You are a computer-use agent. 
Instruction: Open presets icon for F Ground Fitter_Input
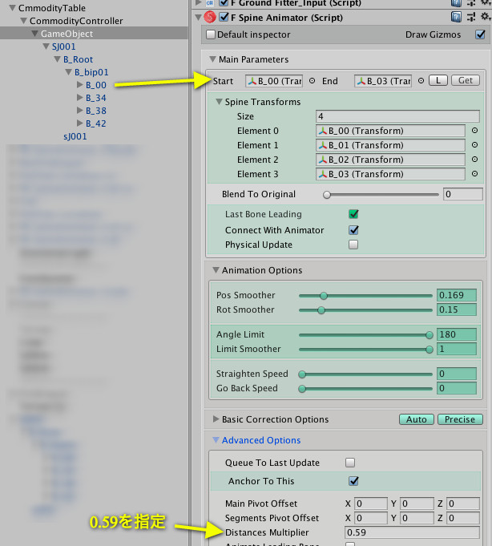471,2
